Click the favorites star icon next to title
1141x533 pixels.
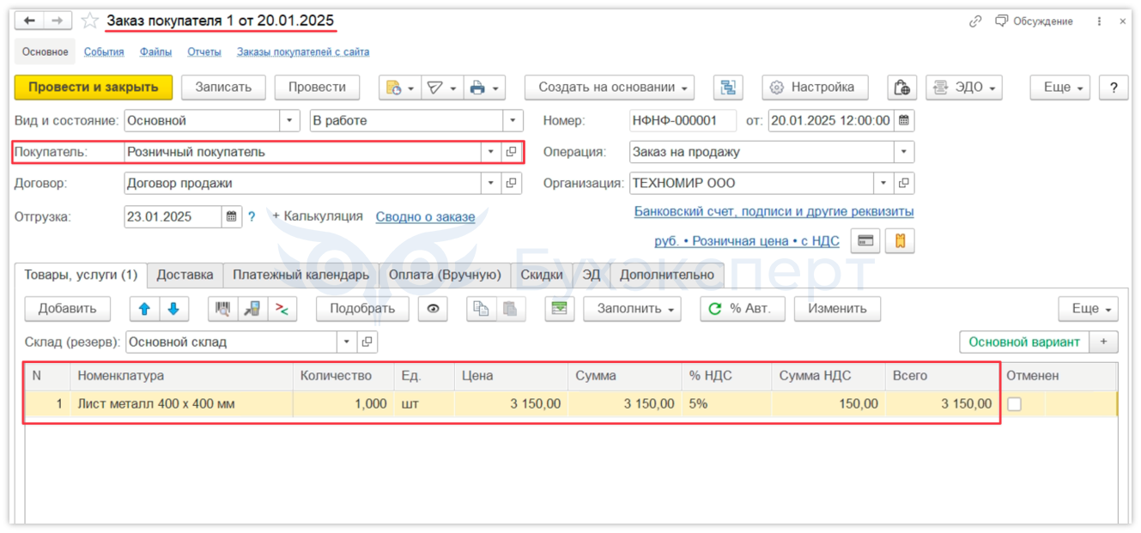point(89,21)
